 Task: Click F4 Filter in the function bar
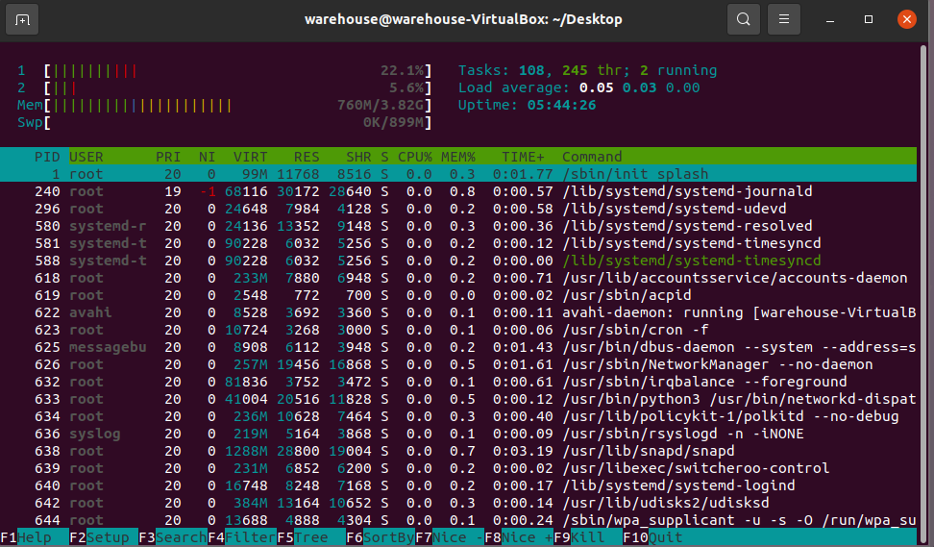[242, 537]
